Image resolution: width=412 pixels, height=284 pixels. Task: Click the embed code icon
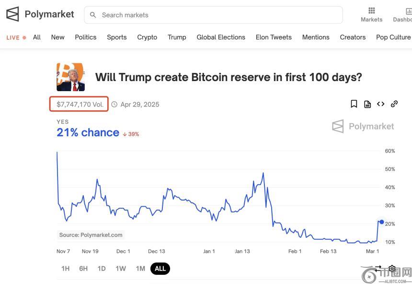381,104
